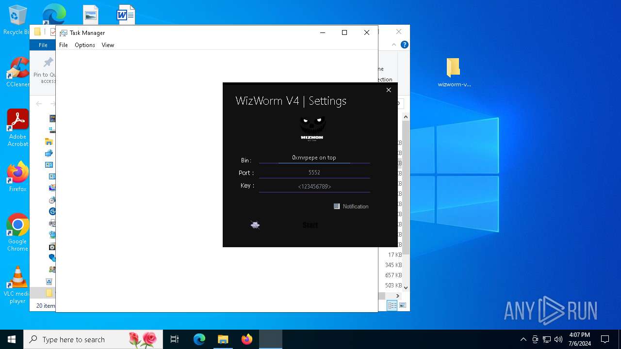This screenshot has height=349, width=621.
Task: Select the image file desktop icon
Action: point(90,15)
